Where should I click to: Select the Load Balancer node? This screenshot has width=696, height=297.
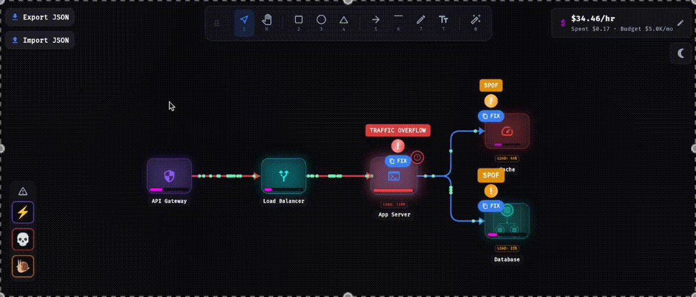point(284,175)
